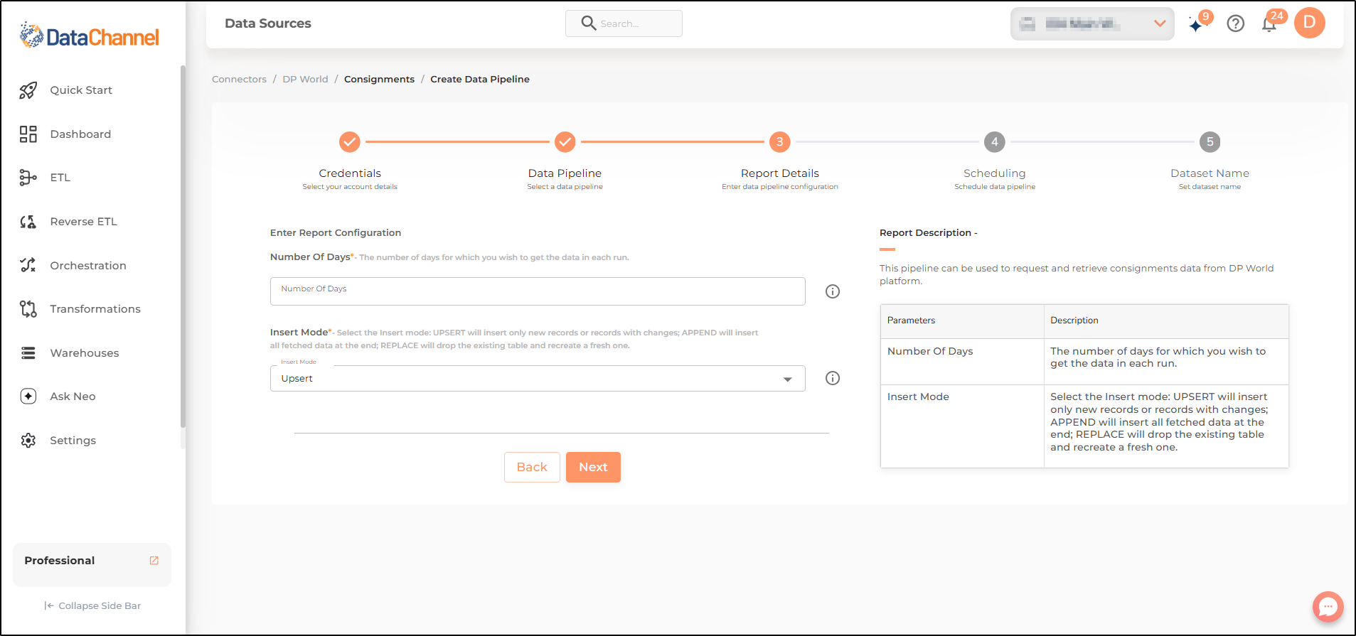Image resolution: width=1356 pixels, height=636 pixels.
Task: Click the Orchestration icon
Action: click(28, 265)
